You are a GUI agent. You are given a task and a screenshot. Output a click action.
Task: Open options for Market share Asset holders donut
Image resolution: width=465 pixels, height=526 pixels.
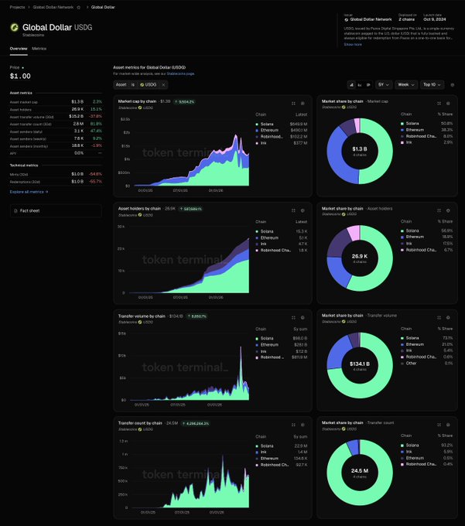(x=448, y=210)
